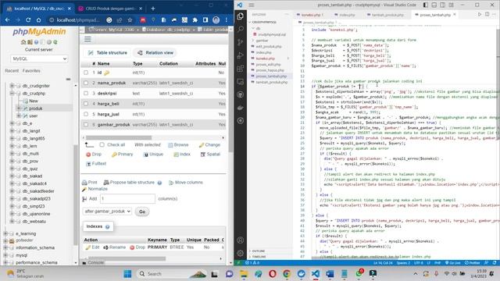Tick checkbox for nama_produk column
The image size is (500, 281).
click(86, 83)
